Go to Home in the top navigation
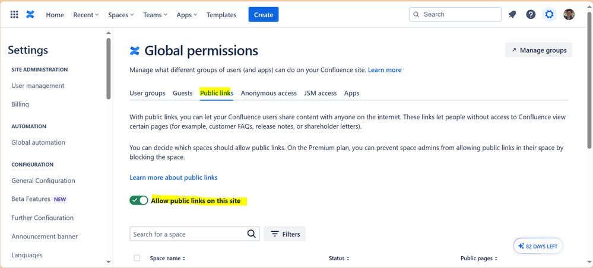 55,15
